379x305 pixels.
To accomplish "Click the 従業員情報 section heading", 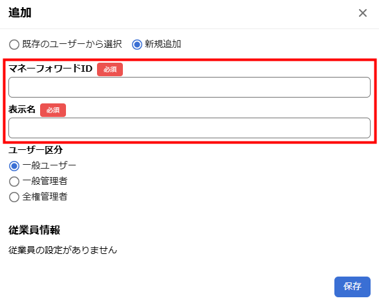I will pos(34,230).
